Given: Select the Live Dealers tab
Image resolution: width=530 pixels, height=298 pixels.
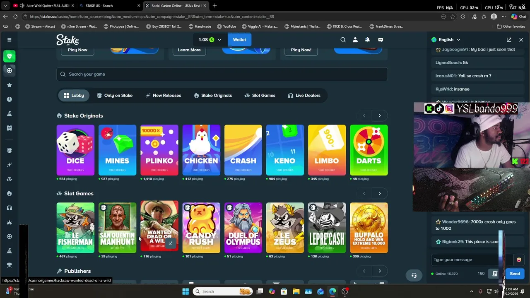Looking at the screenshot, I should click(x=304, y=95).
